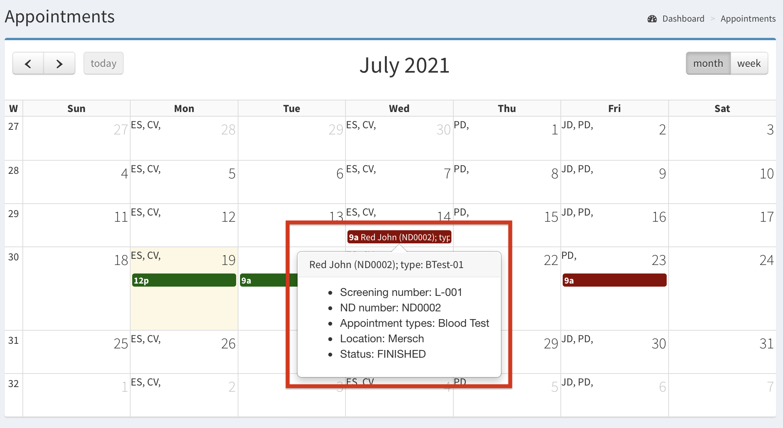
Task: Click the Sun column header
Action: pyautogui.click(x=76, y=109)
